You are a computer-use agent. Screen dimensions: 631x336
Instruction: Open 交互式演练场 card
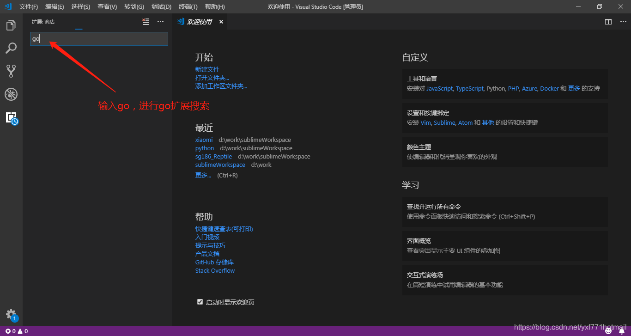pos(505,280)
